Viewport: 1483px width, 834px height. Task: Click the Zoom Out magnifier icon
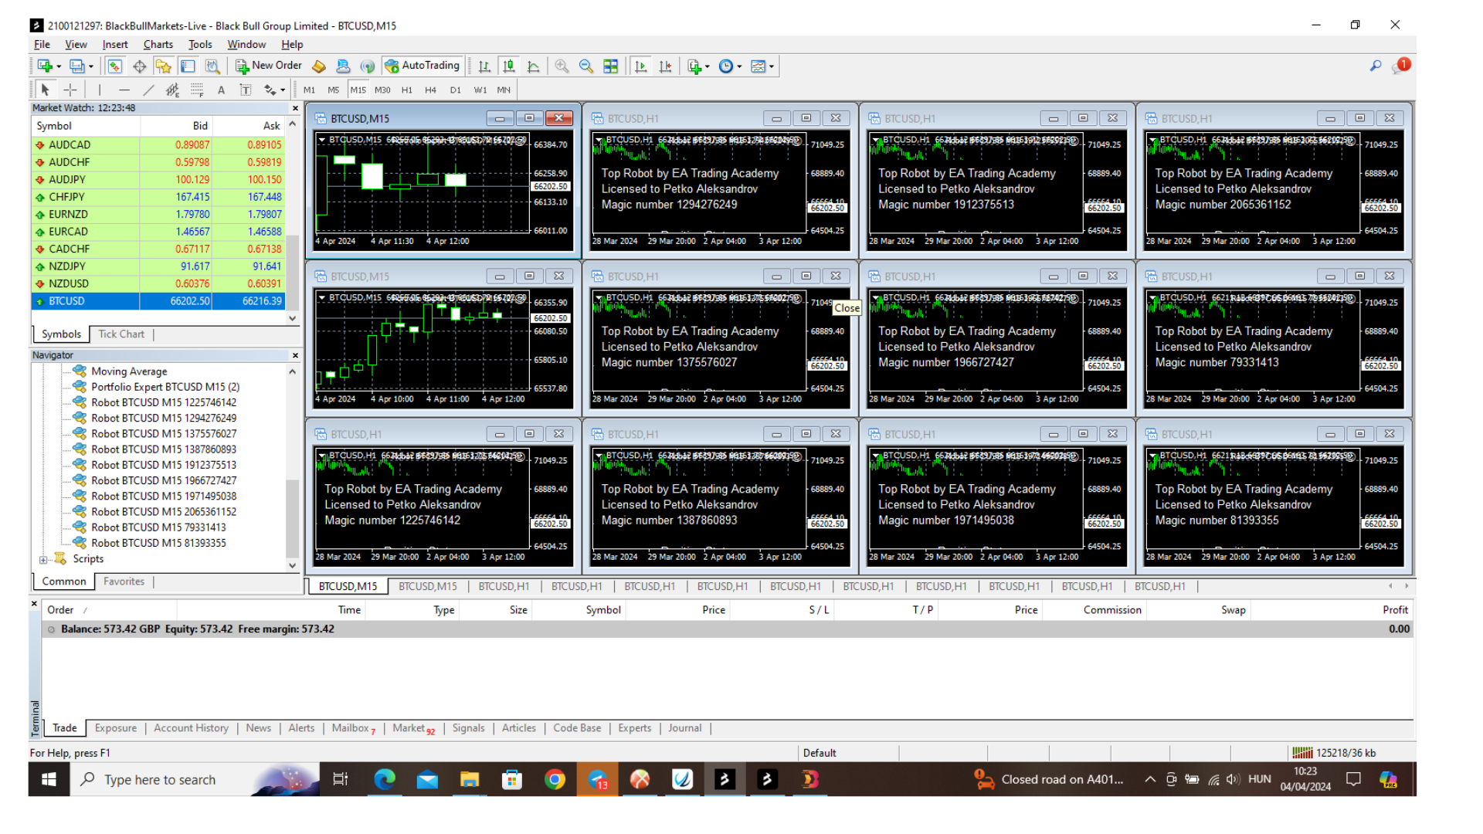[x=586, y=66]
